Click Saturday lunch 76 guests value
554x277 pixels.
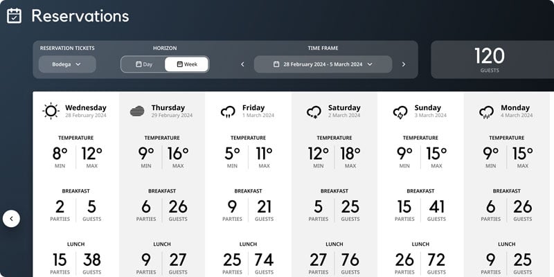350,260
